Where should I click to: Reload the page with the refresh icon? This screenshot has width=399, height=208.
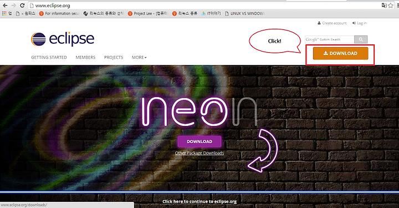click(x=22, y=6)
